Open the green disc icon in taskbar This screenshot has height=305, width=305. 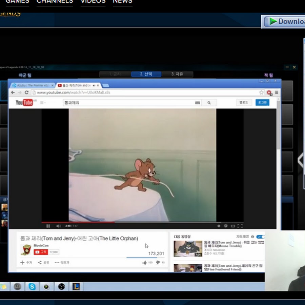pyautogui.click(x=46, y=287)
